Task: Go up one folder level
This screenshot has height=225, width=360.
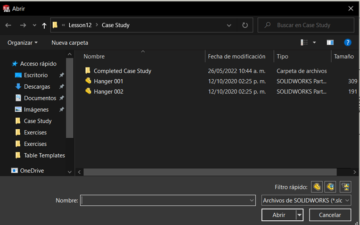Action: tap(44, 25)
